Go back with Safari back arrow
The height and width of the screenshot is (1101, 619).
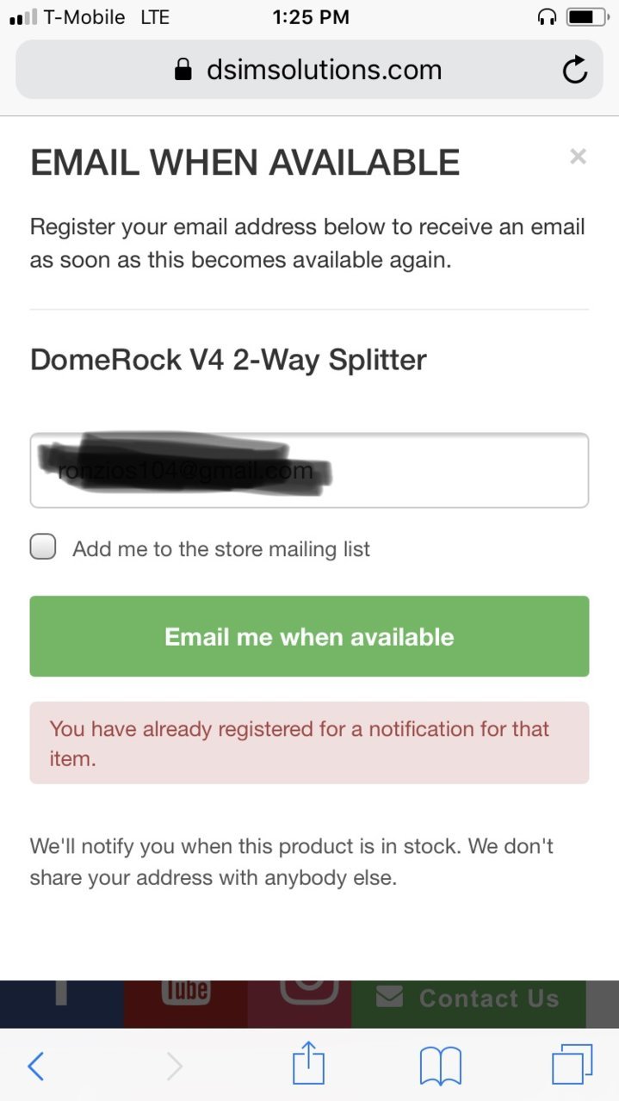tap(35, 1066)
